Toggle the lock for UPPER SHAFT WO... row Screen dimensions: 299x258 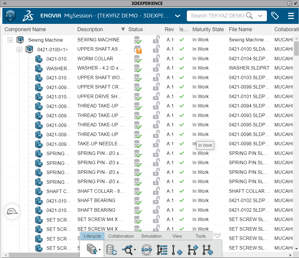156,77
